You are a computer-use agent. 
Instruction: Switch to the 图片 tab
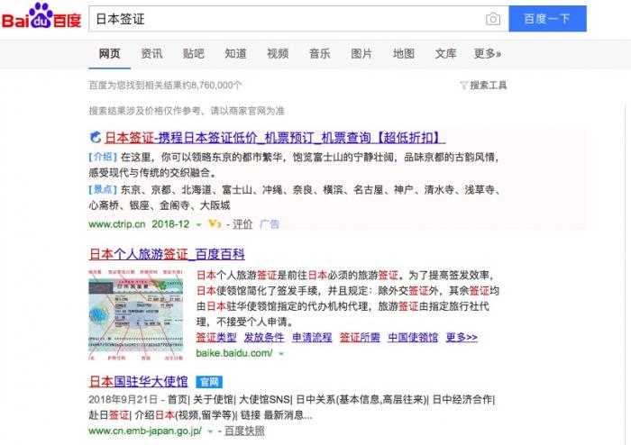361,54
